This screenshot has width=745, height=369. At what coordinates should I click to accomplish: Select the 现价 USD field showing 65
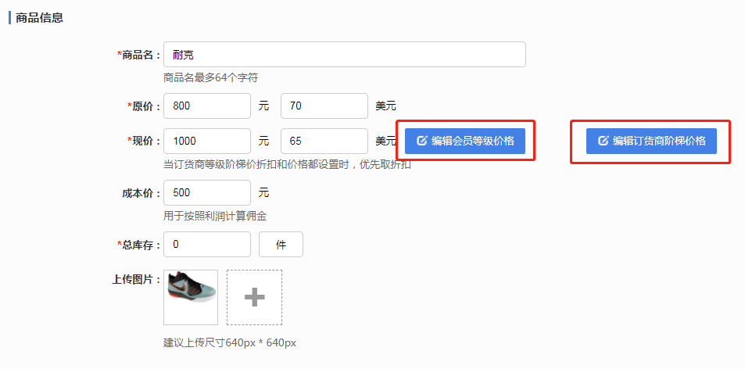pyautogui.click(x=324, y=141)
